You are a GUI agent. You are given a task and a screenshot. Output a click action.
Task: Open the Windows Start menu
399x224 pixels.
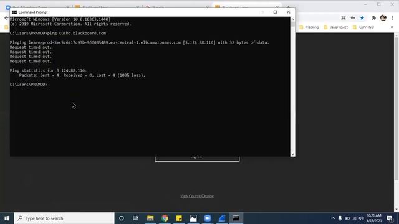click(x=7, y=218)
